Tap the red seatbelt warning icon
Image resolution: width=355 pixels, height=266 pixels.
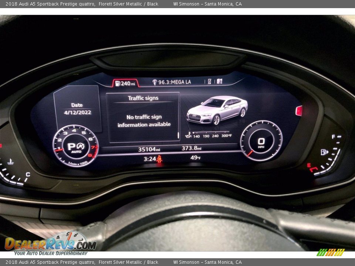(159, 159)
